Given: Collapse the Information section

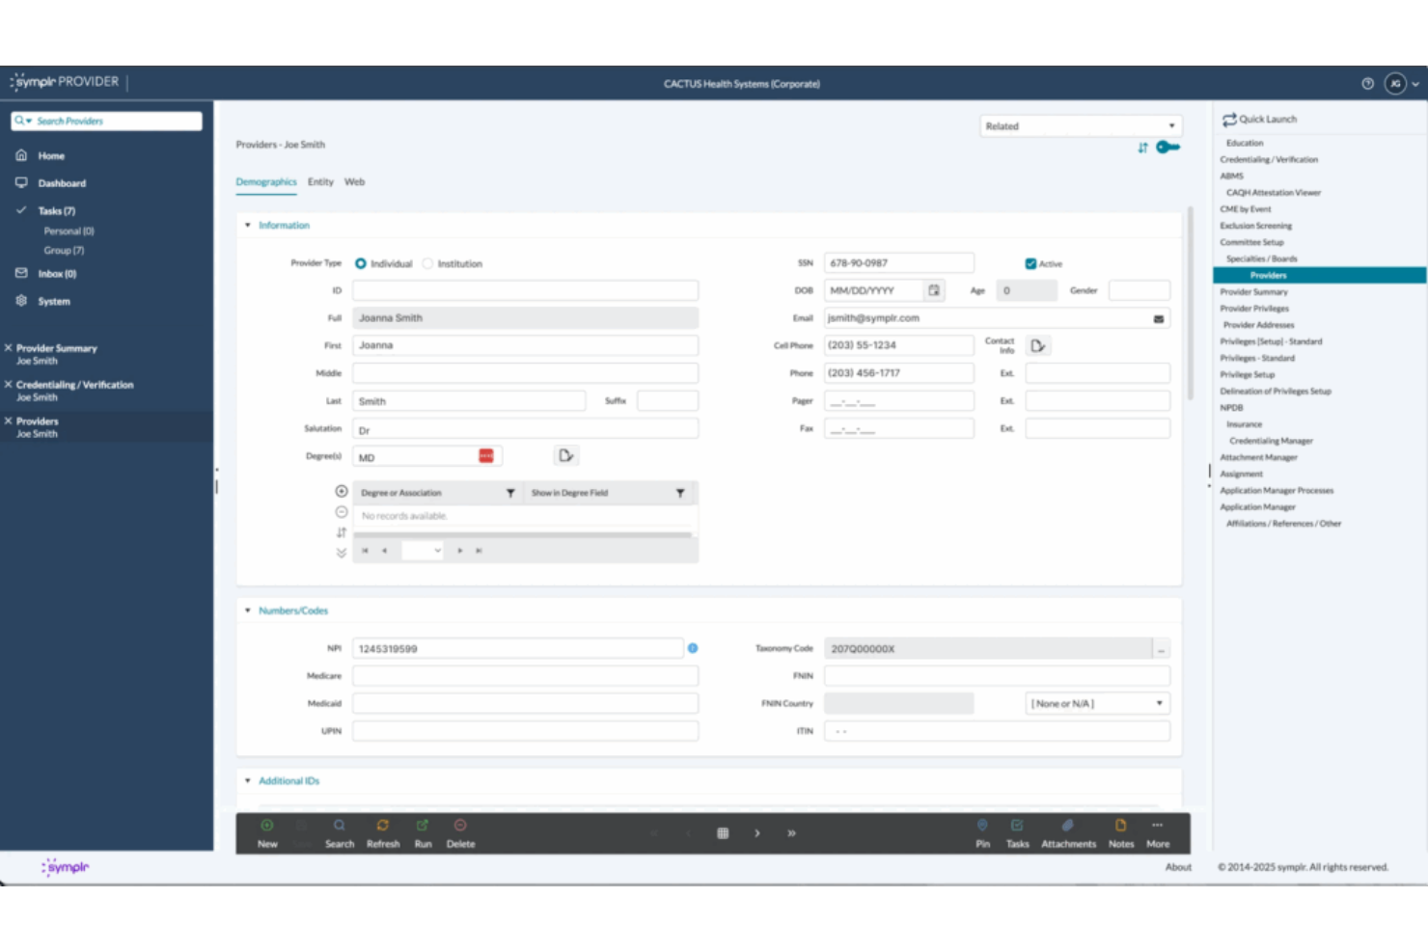Looking at the screenshot, I should [x=248, y=226].
